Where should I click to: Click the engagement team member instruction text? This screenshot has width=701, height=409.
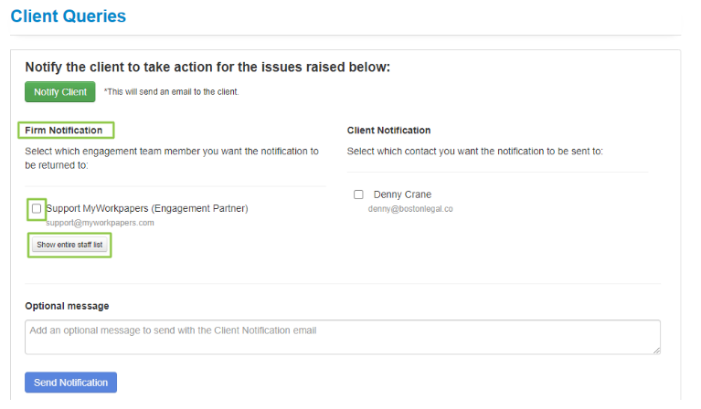172,158
